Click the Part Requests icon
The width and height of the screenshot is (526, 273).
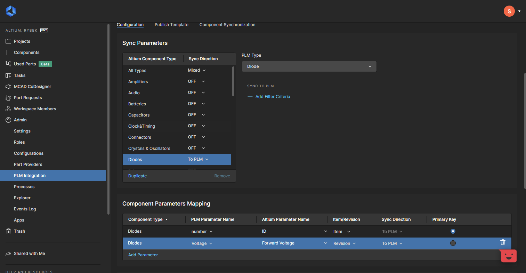[x=8, y=98]
